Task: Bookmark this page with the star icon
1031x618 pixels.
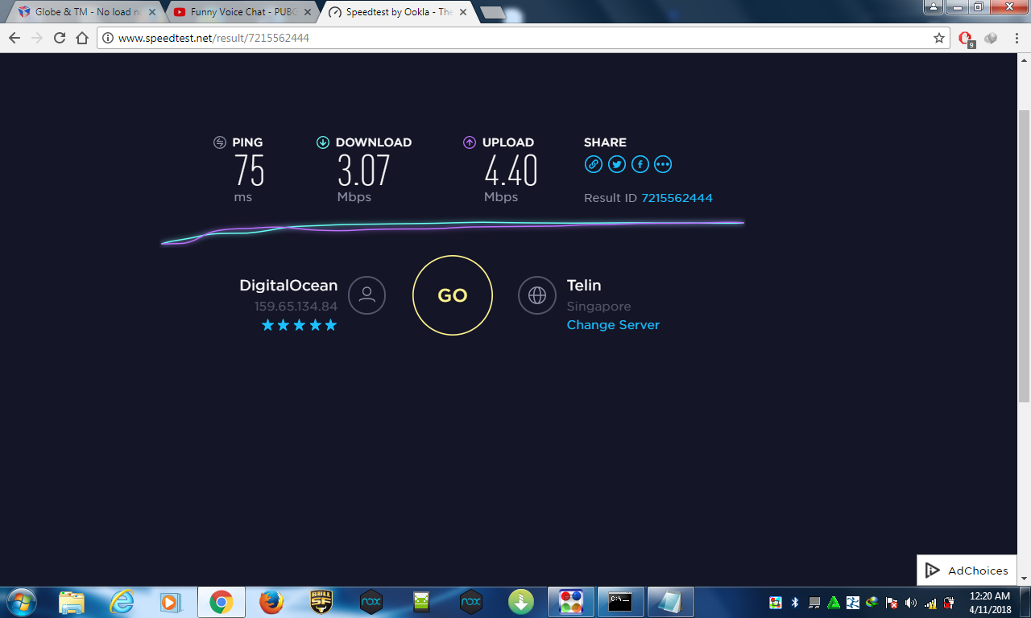Action: [939, 38]
